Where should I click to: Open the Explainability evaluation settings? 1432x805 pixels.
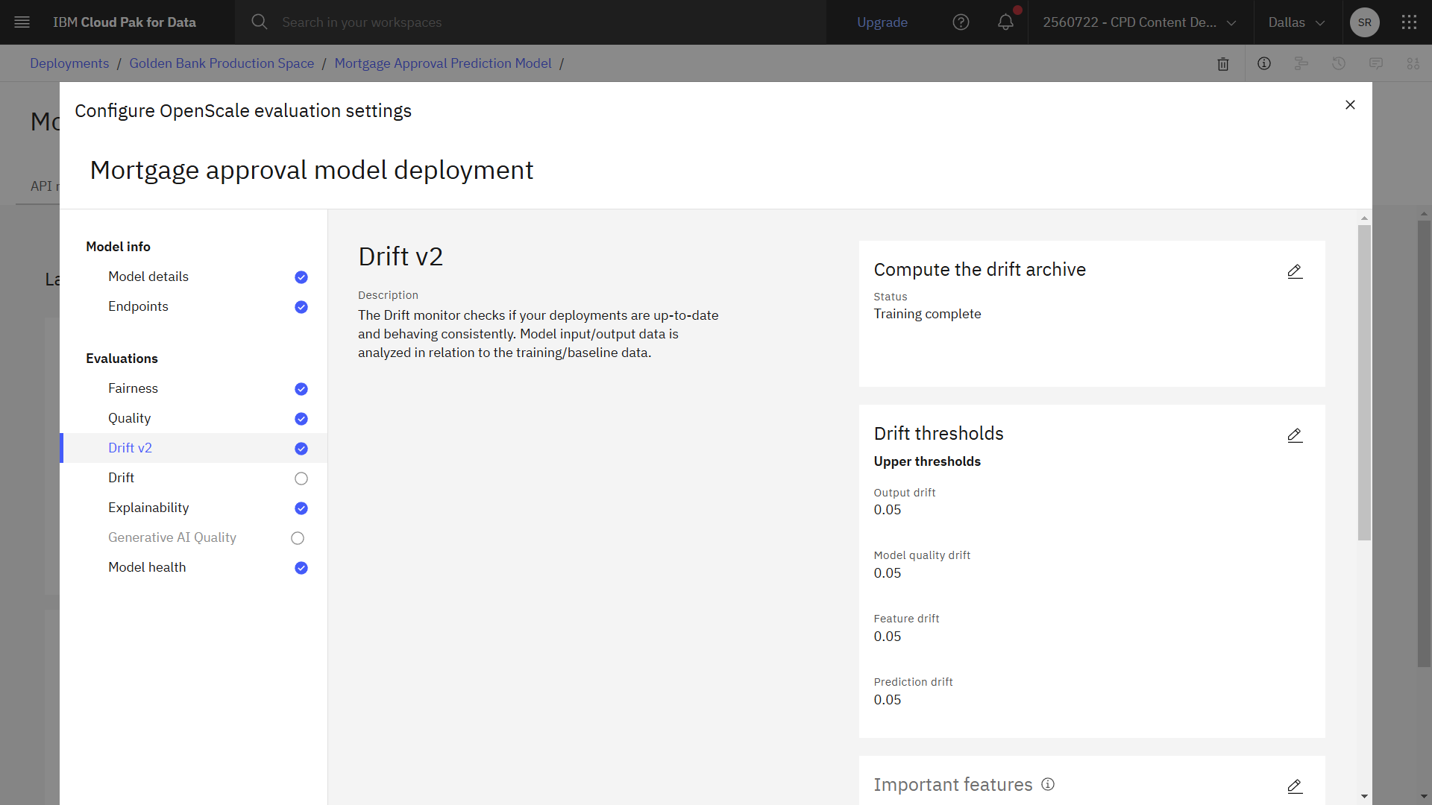(x=148, y=508)
